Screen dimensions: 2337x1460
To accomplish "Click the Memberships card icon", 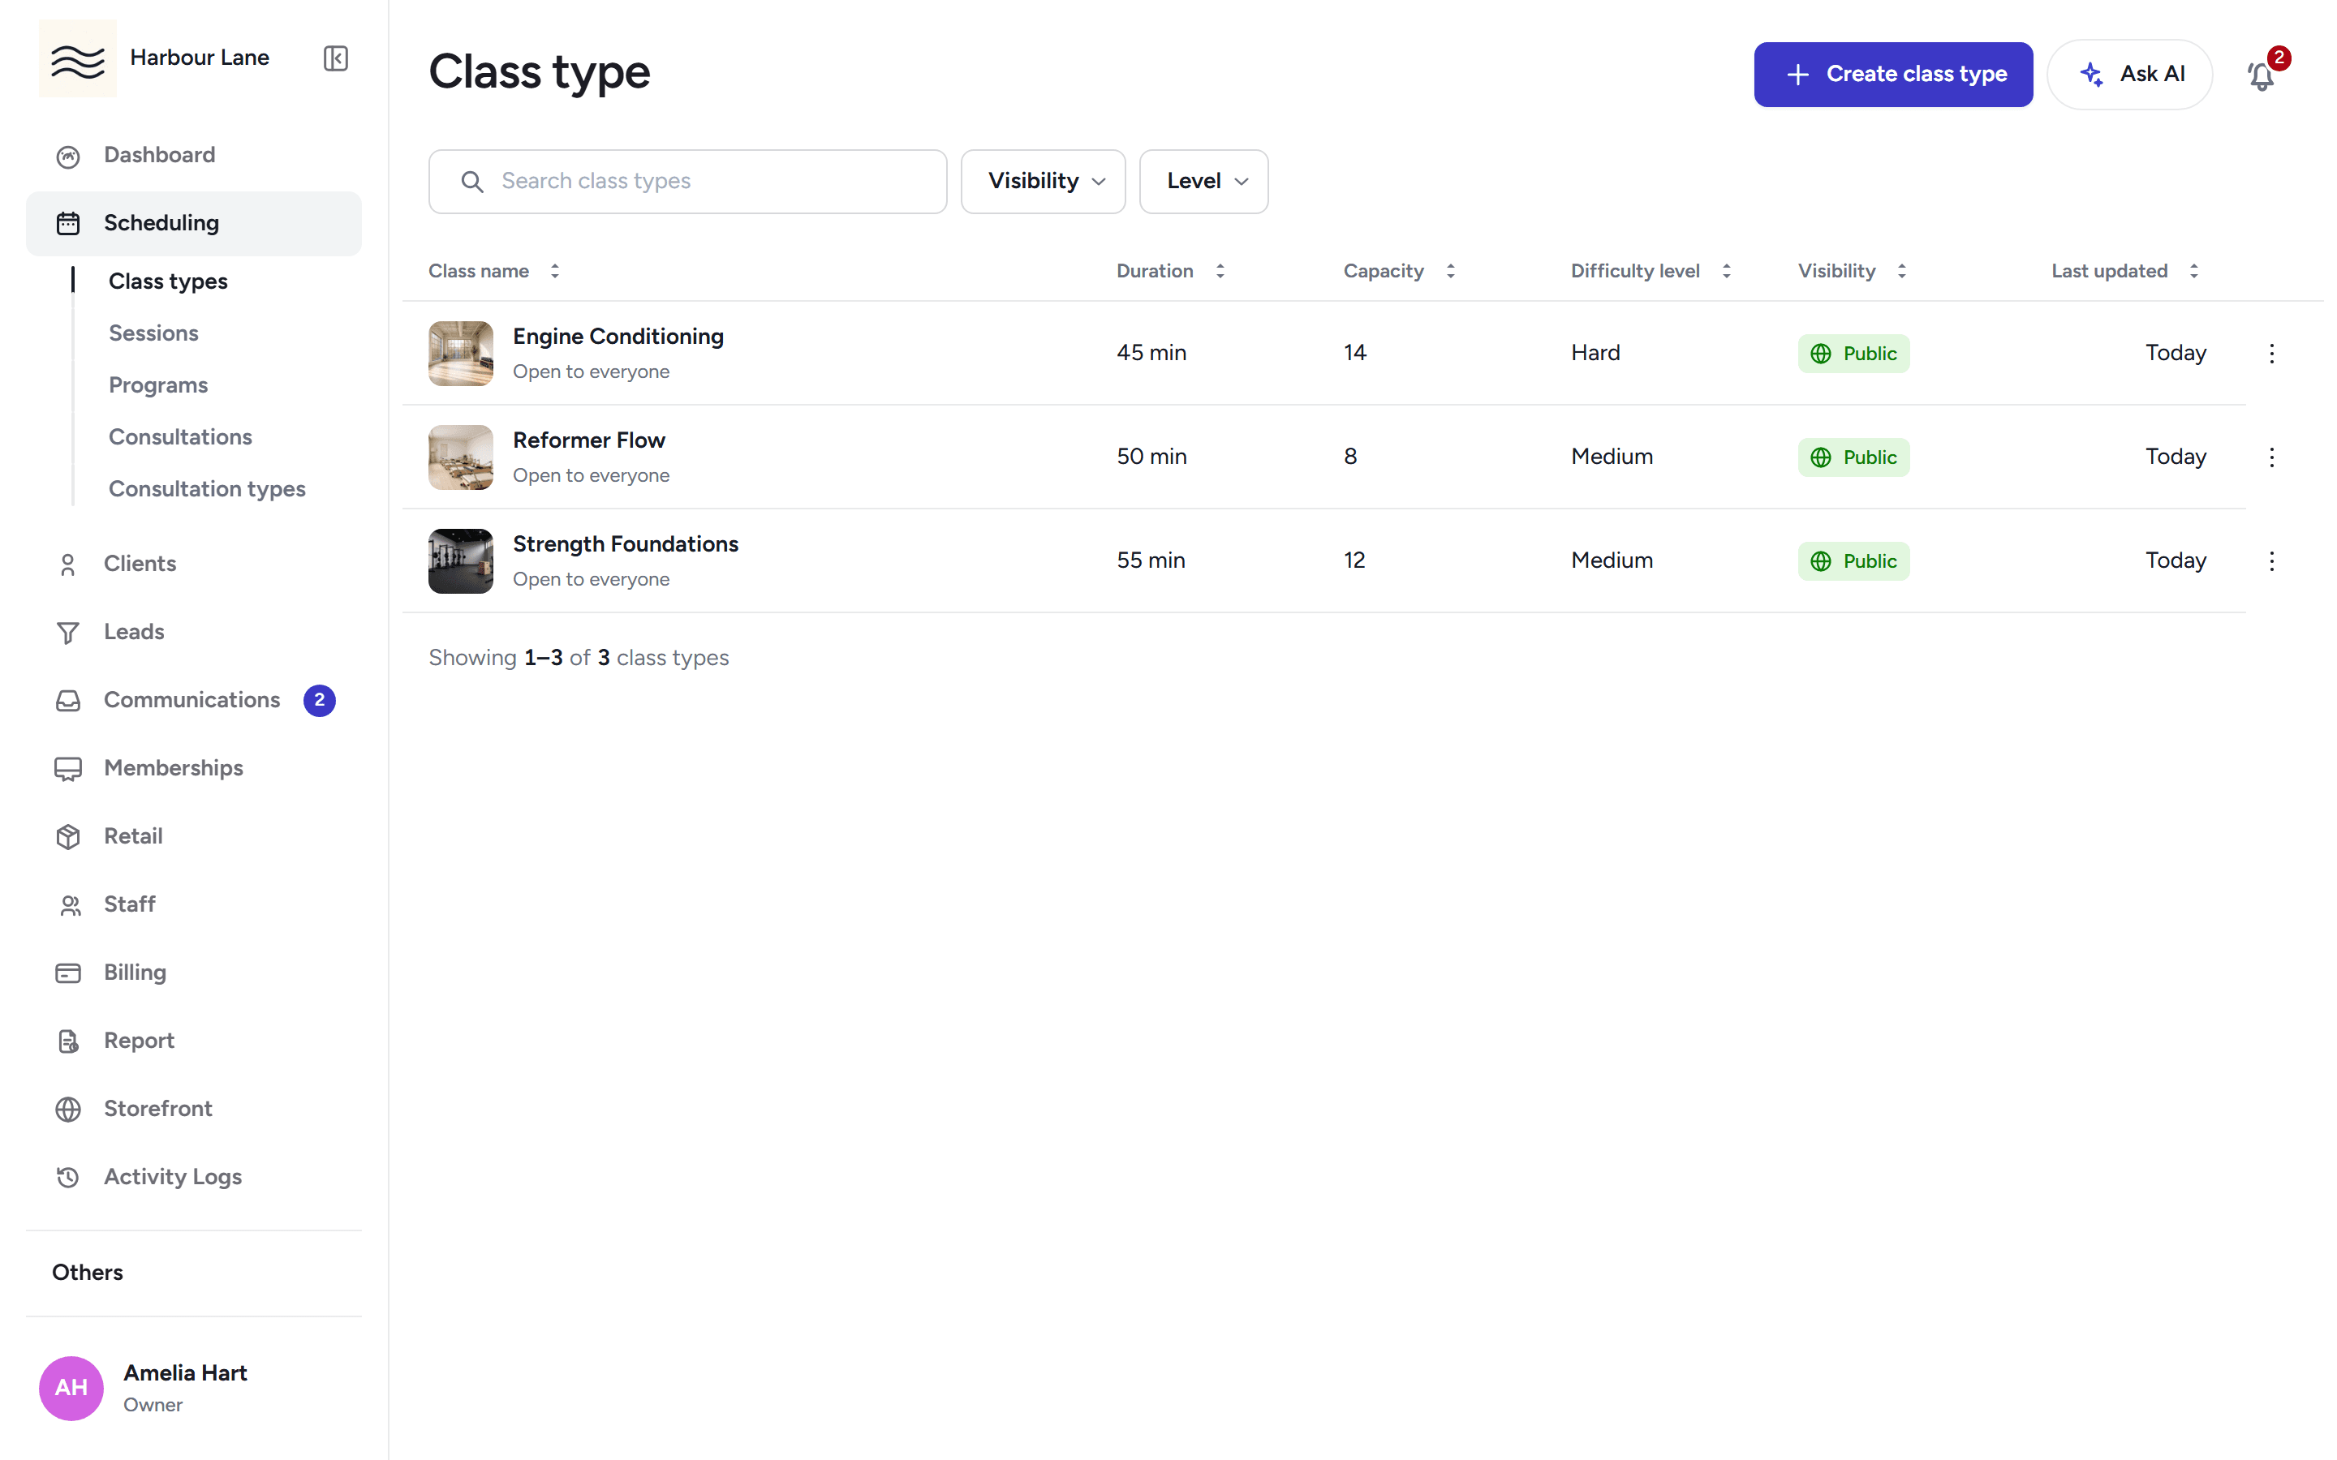I will point(67,769).
